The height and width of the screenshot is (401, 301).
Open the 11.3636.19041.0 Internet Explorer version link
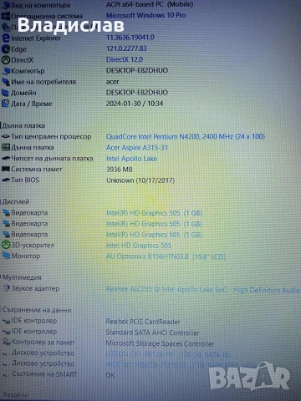pos(130,38)
